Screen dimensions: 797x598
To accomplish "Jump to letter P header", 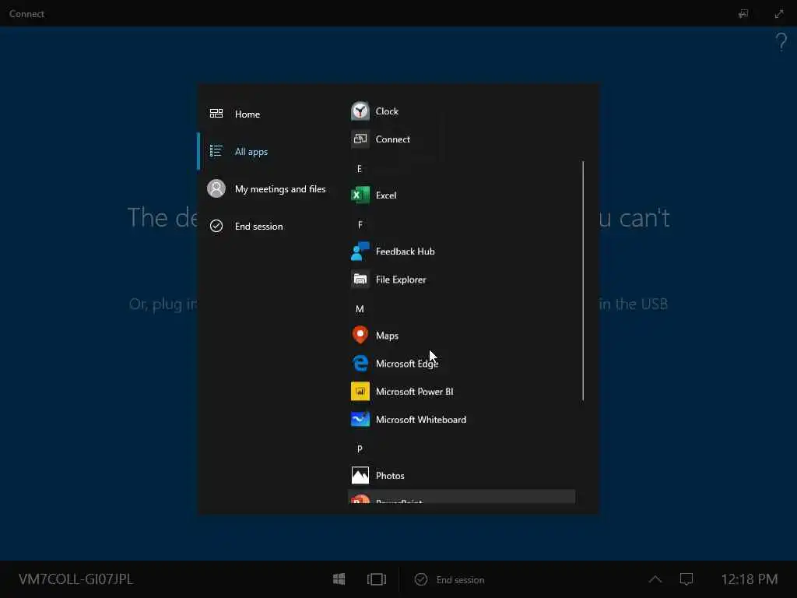I will tap(360, 448).
